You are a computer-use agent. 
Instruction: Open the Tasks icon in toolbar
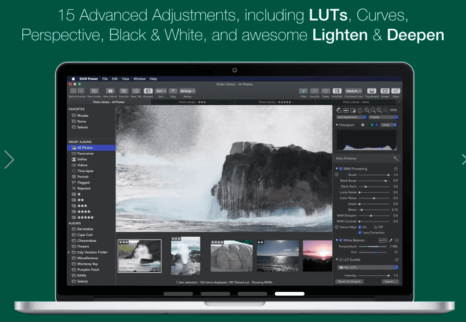pos(326,91)
